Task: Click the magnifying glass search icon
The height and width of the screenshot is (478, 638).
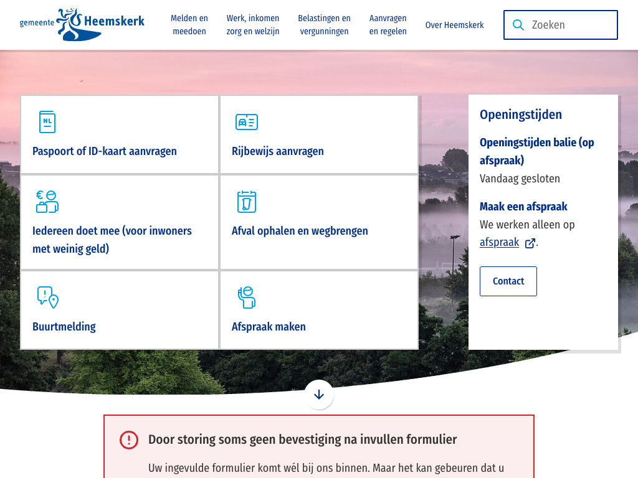Action: pos(518,25)
